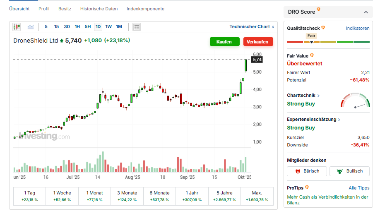Screen dimensions: 380x211
Task: Select the candlestick chart type icon
Action: coord(17,27)
